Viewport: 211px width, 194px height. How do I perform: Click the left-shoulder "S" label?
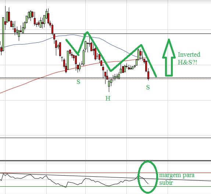pyautogui.click(x=78, y=82)
